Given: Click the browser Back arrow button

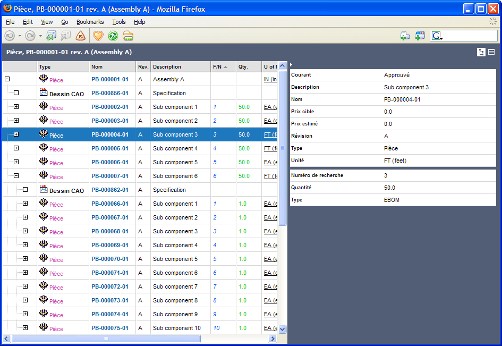Looking at the screenshot, I should [10, 36].
